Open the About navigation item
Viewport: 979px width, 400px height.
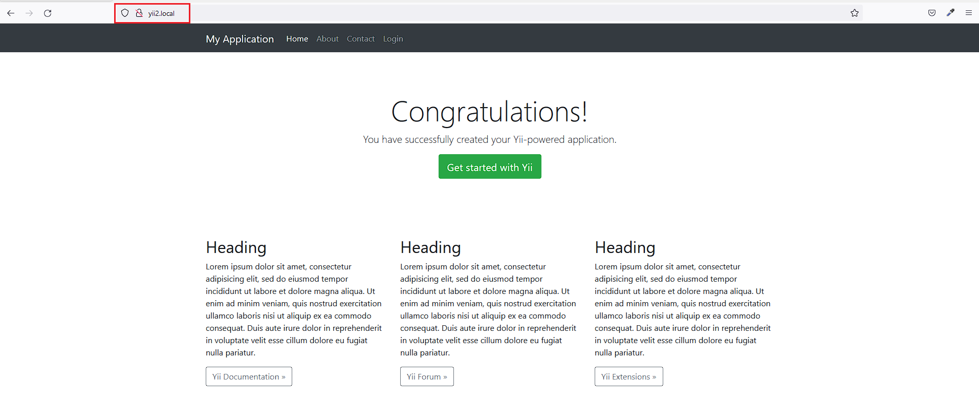point(328,39)
